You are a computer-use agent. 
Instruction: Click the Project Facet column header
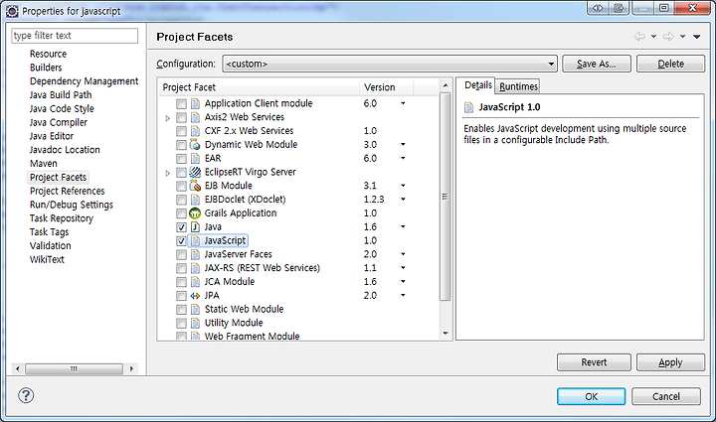coord(259,87)
